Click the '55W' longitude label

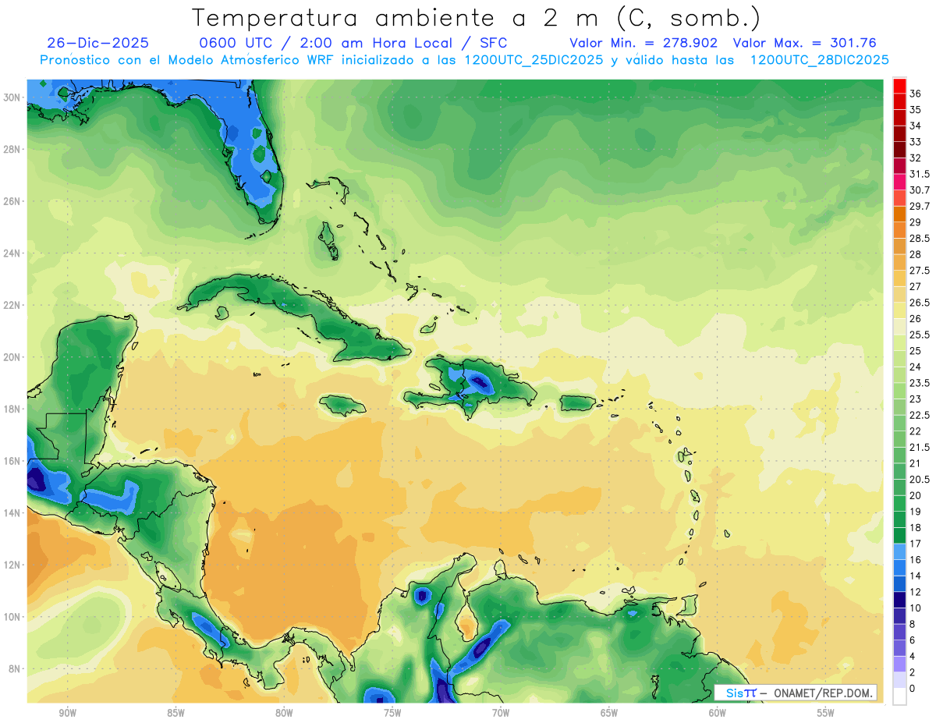pyautogui.click(x=826, y=713)
